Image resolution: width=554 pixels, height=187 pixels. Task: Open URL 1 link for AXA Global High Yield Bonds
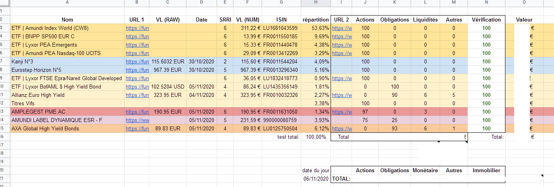coord(137,129)
